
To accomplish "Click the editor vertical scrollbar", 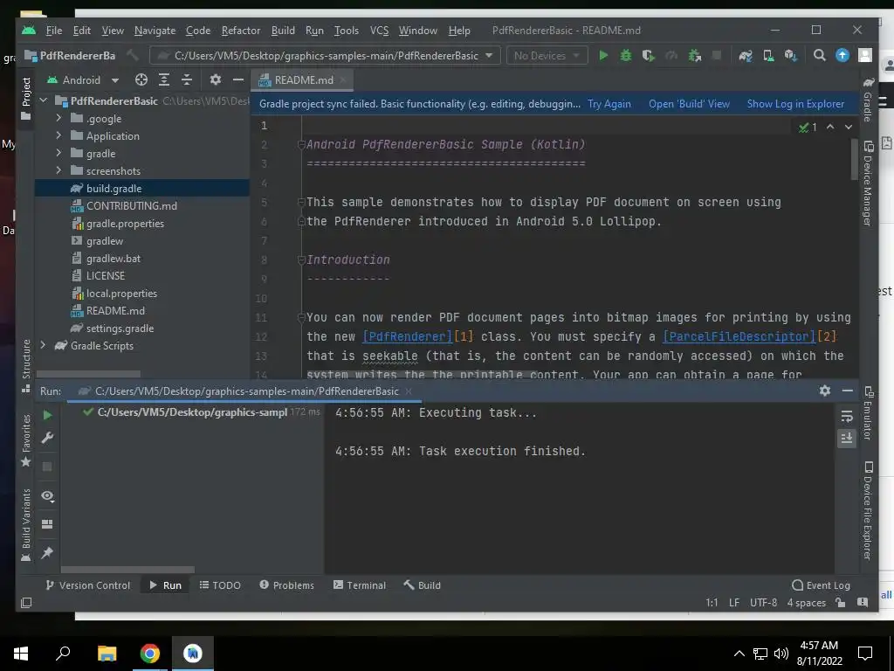I will [854, 159].
